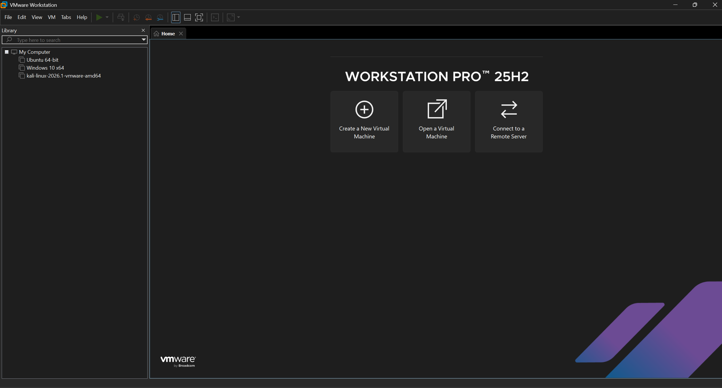Click the Revert to Snapshot icon

point(148,18)
